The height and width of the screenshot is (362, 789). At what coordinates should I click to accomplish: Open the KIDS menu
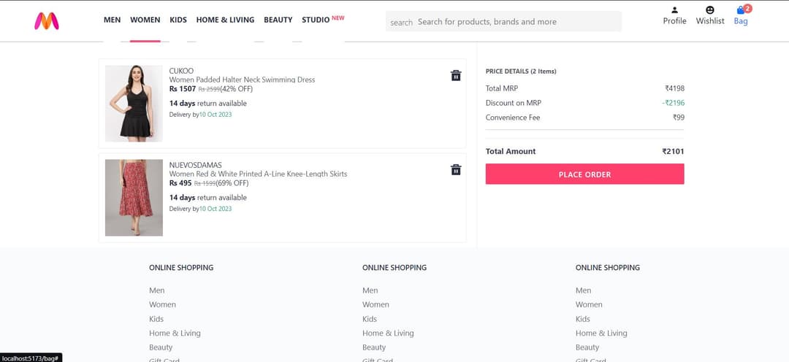pos(178,20)
